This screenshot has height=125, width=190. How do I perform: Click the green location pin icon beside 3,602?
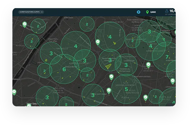[147, 12]
